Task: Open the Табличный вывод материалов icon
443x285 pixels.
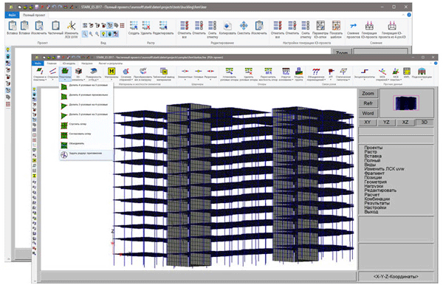Action: [164, 72]
